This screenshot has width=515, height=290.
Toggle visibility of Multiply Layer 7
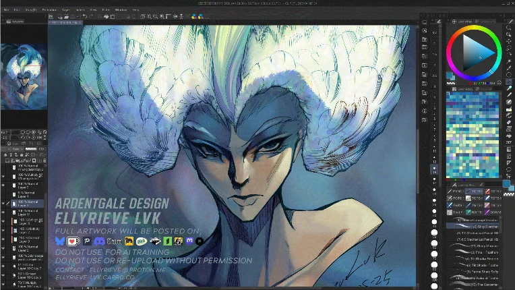coord(3,231)
